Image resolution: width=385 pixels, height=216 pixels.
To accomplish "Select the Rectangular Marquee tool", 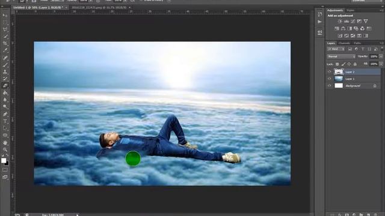I will point(5,22).
